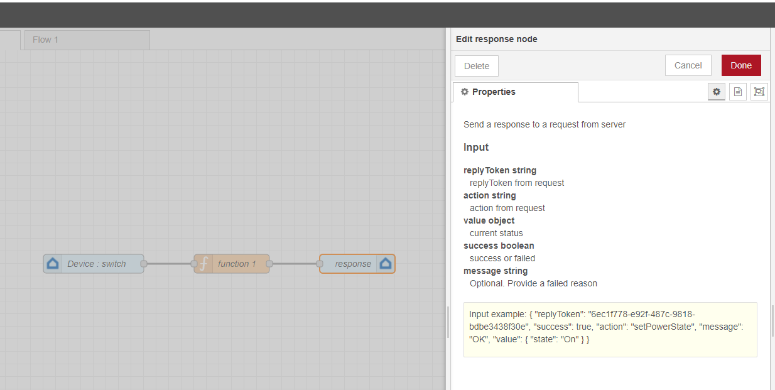Image resolution: width=775 pixels, height=390 pixels.
Task: Click the Cancel button
Action: (x=688, y=65)
